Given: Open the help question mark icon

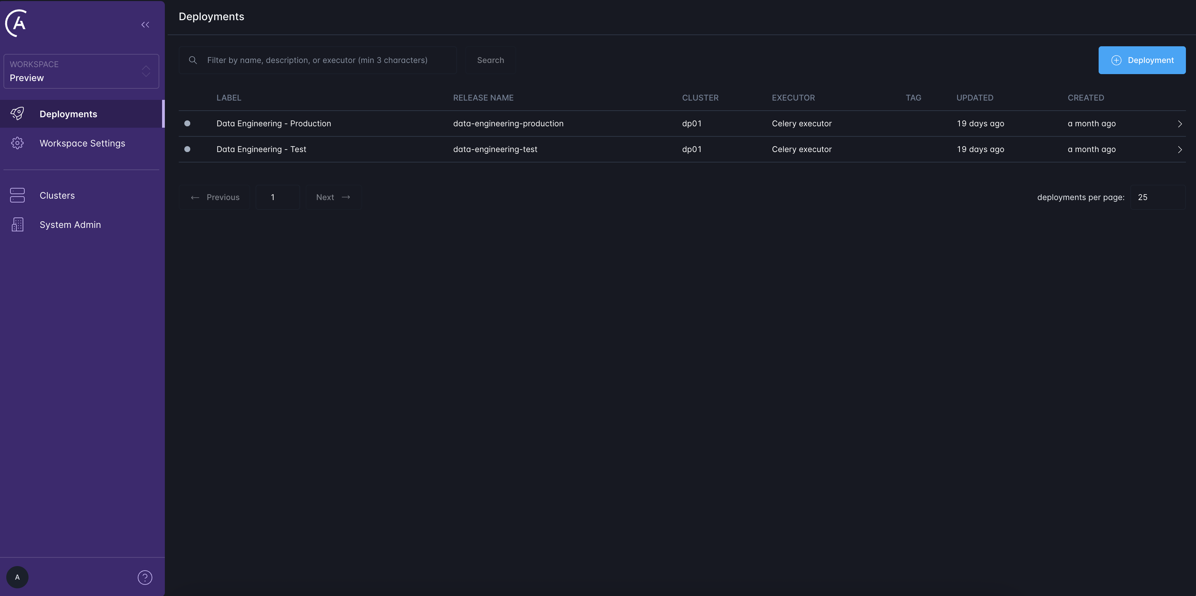Looking at the screenshot, I should pos(144,578).
